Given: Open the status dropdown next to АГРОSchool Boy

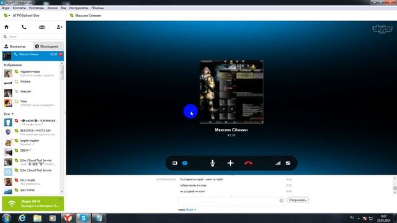Looking at the screenshot, I should point(7,15).
